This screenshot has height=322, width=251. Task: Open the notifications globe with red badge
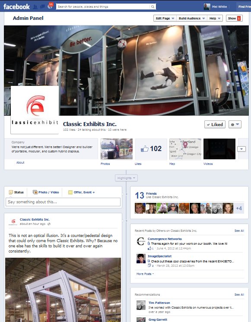[50, 6]
